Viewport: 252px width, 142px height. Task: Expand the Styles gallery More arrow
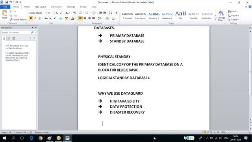[x=215, y=19]
